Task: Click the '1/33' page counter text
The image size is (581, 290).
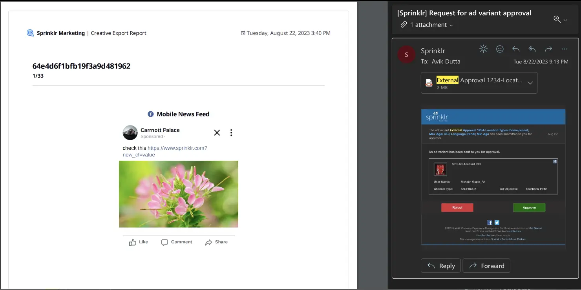Action: pyautogui.click(x=38, y=76)
